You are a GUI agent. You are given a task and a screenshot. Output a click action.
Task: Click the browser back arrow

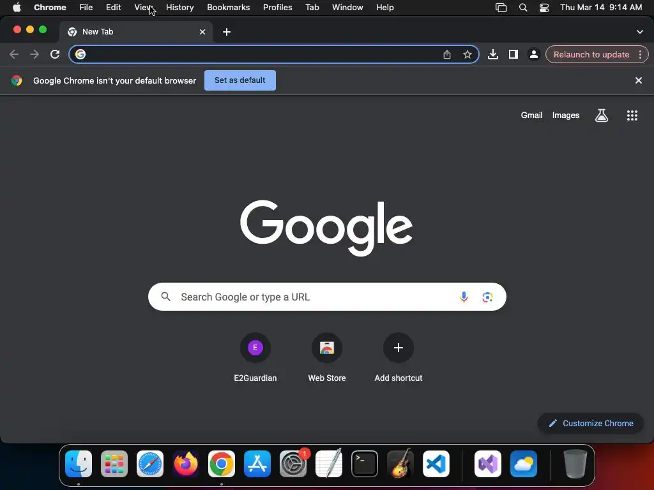click(14, 54)
